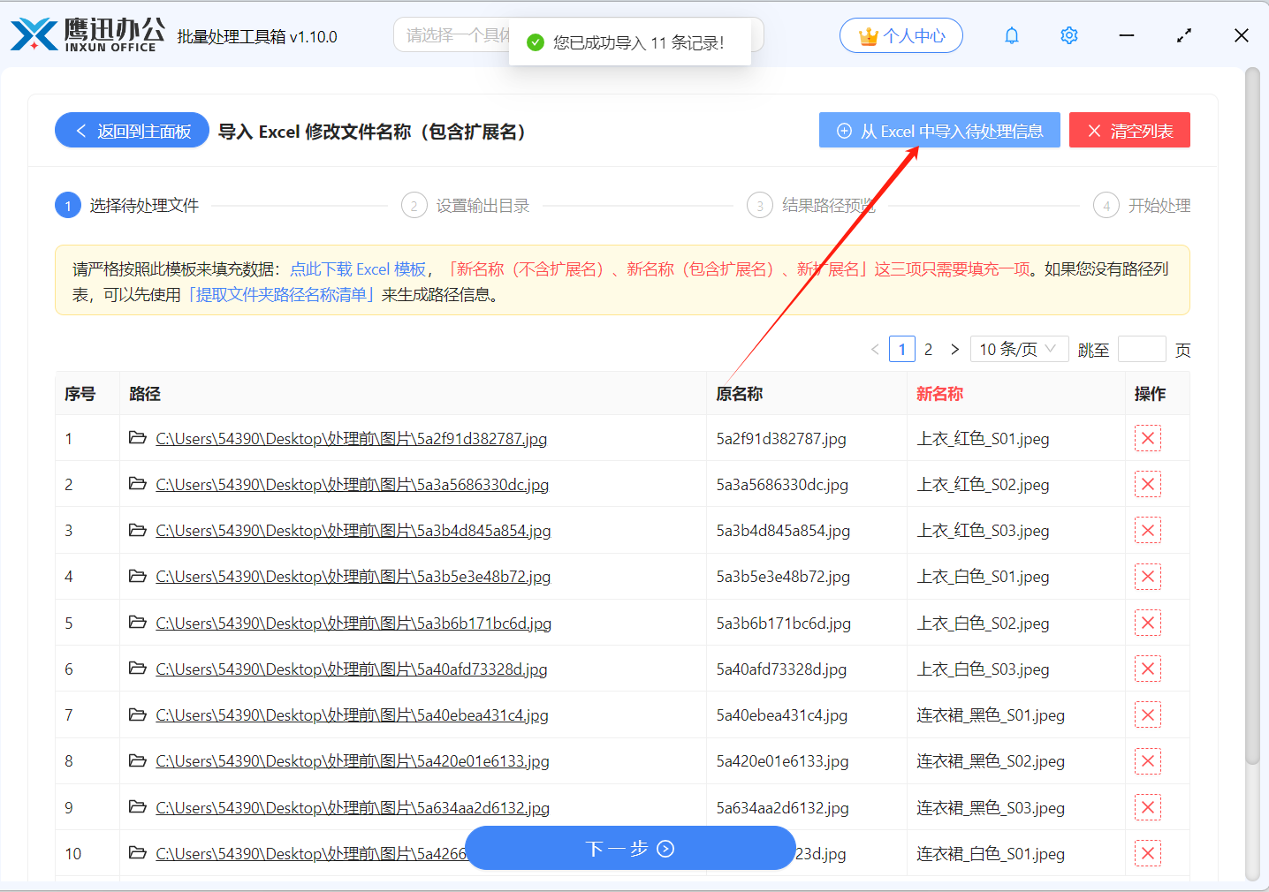Viewport: 1269px width, 892px height.
Task: Delete row 9 连衣裙_黑色_S03.jpeg
Action: click(1147, 807)
